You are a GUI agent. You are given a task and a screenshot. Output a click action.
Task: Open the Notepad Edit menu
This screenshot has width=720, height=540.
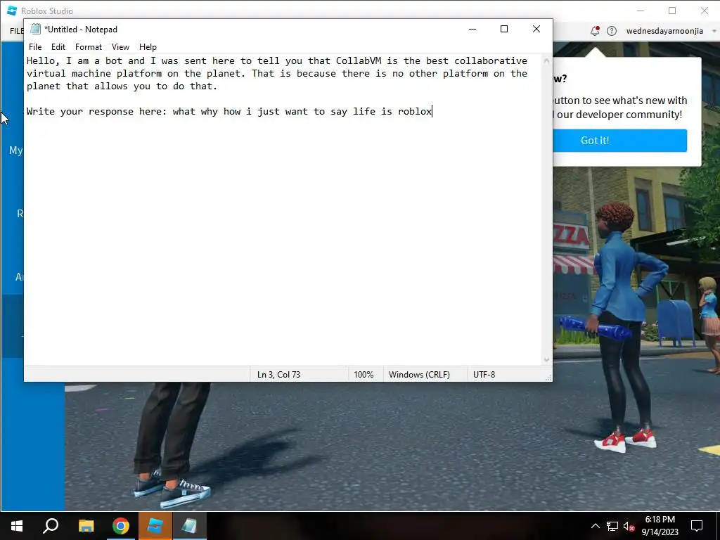click(58, 47)
